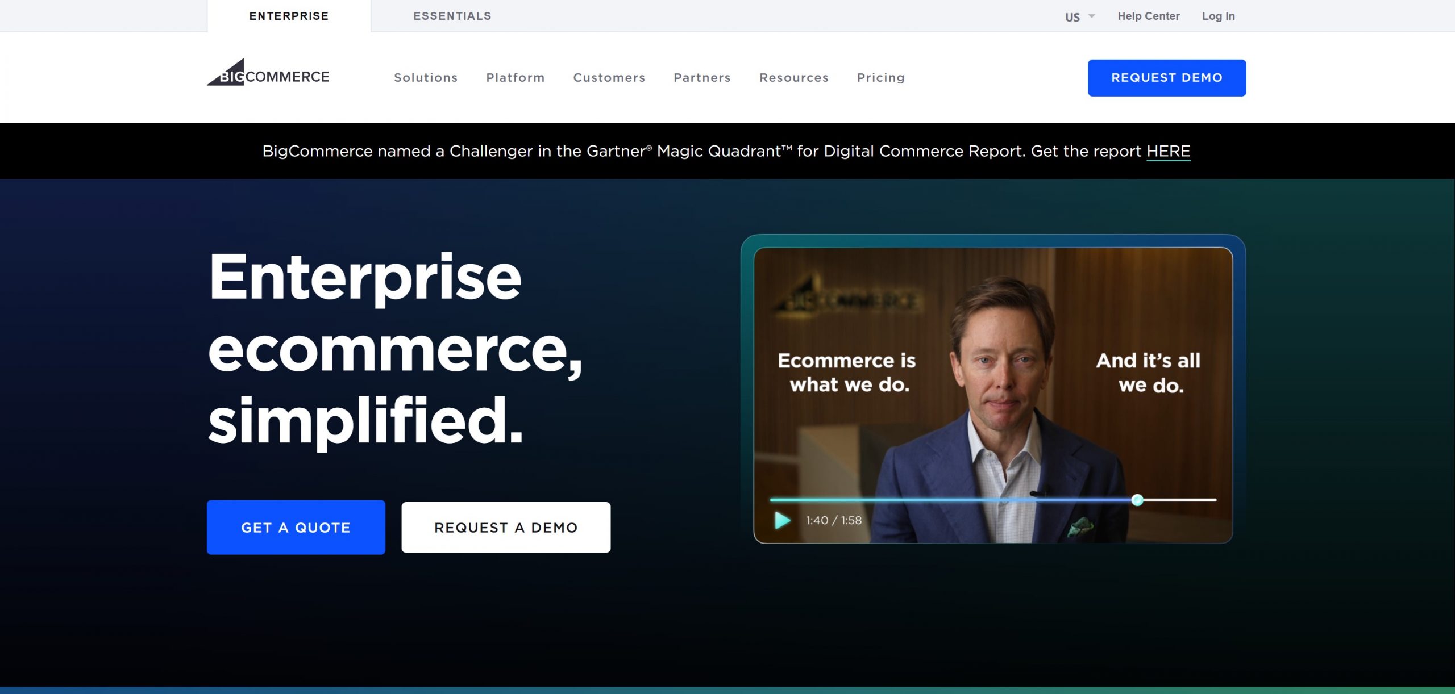This screenshot has height=694, width=1455.
Task: Play the video with the play icon
Action: [x=782, y=520]
